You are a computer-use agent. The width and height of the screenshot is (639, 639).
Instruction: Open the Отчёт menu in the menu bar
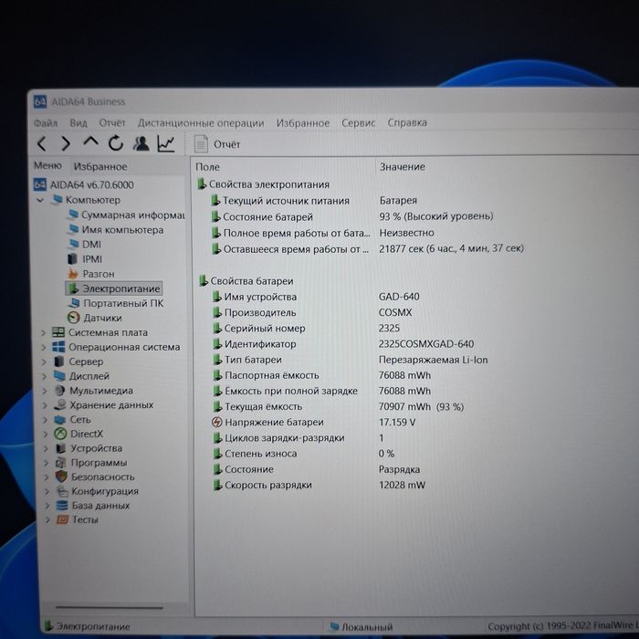click(x=112, y=122)
